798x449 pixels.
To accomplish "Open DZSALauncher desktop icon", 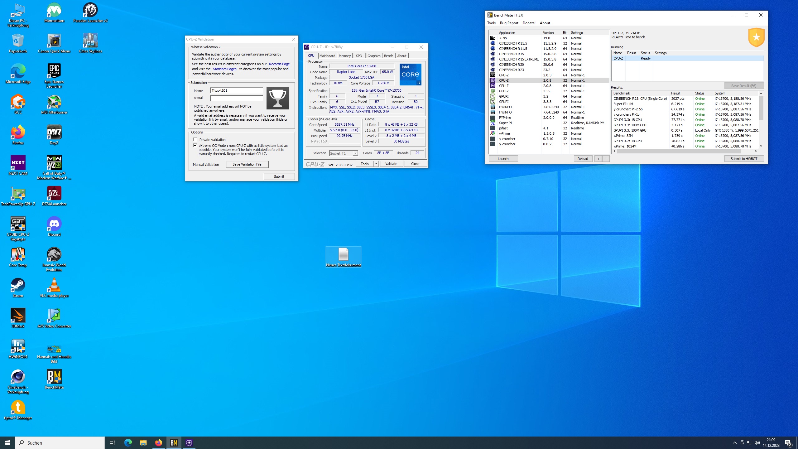I will pos(54,196).
